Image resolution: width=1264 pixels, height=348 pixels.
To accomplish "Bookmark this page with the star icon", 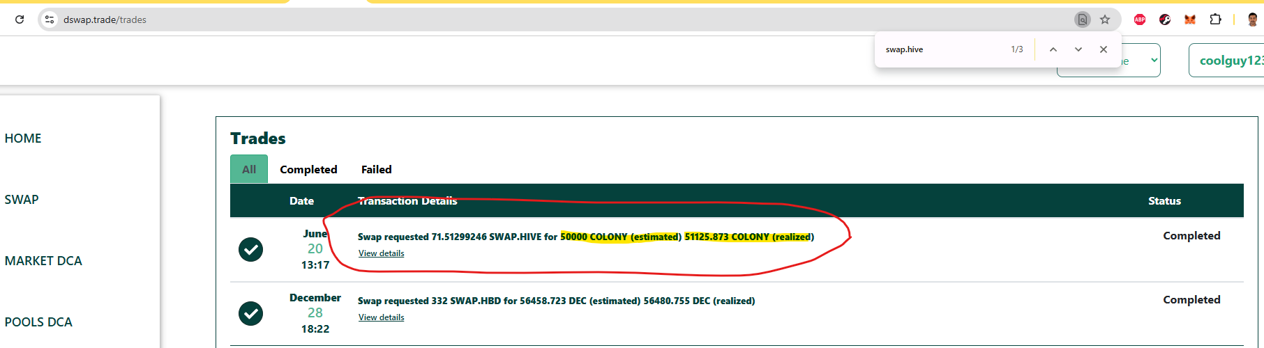I will tap(1105, 19).
